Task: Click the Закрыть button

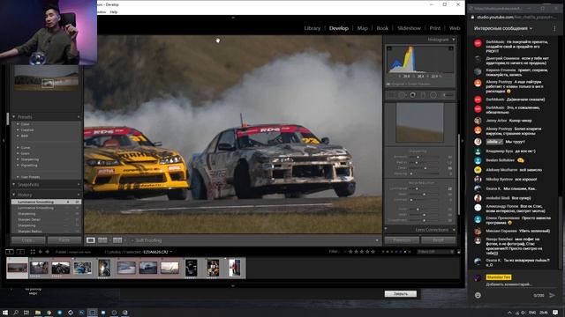Action: (x=400, y=293)
